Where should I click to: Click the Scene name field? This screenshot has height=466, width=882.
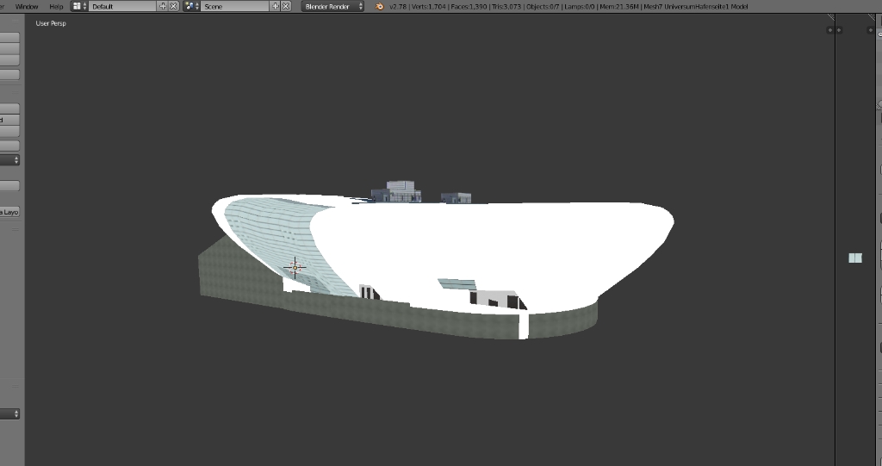tap(234, 6)
